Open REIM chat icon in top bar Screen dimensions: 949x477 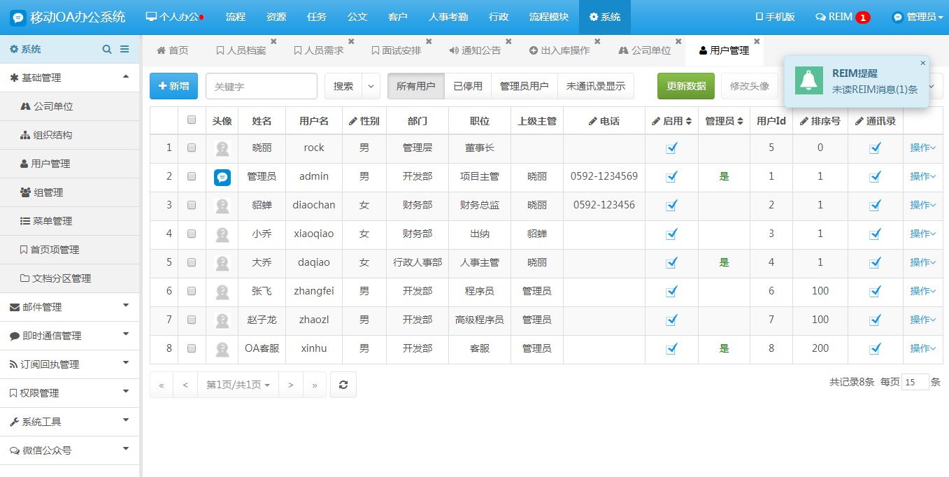(820, 17)
